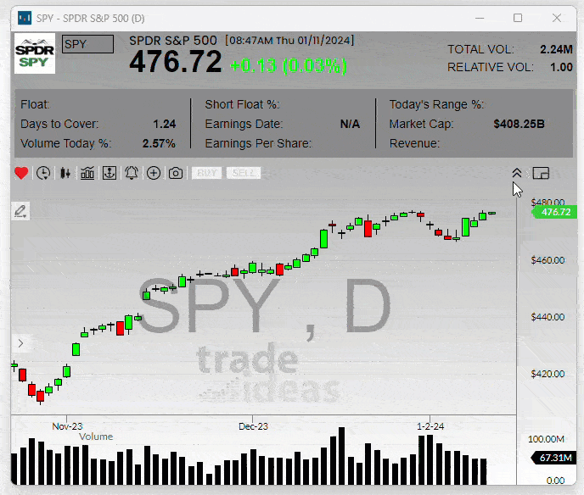The width and height of the screenshot is (584, 495).
Task: Open the pencil drawing tools dropdown
Action: click(x=21, y=211)
